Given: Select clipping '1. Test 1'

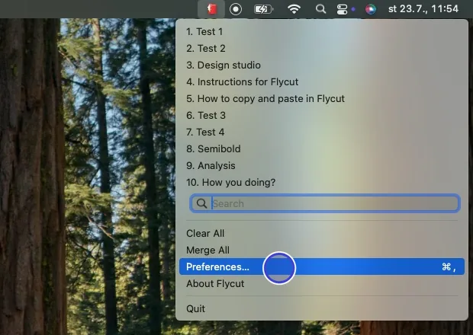Looking at the screenshot, I should (x=322, y=32).
